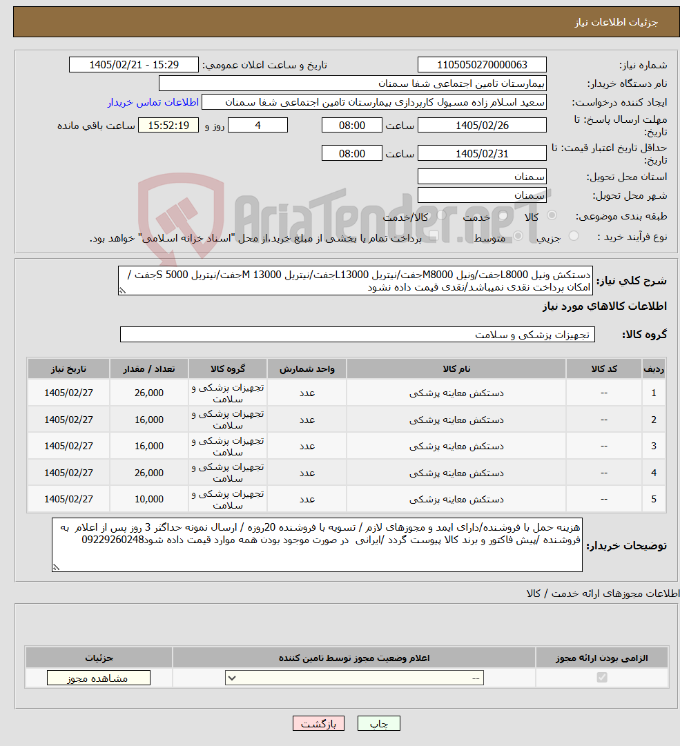Click item name in row 5

(456, 499)
